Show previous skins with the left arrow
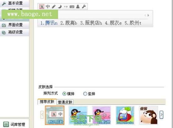This screenshot has height=128, width=173. point(42,115)
